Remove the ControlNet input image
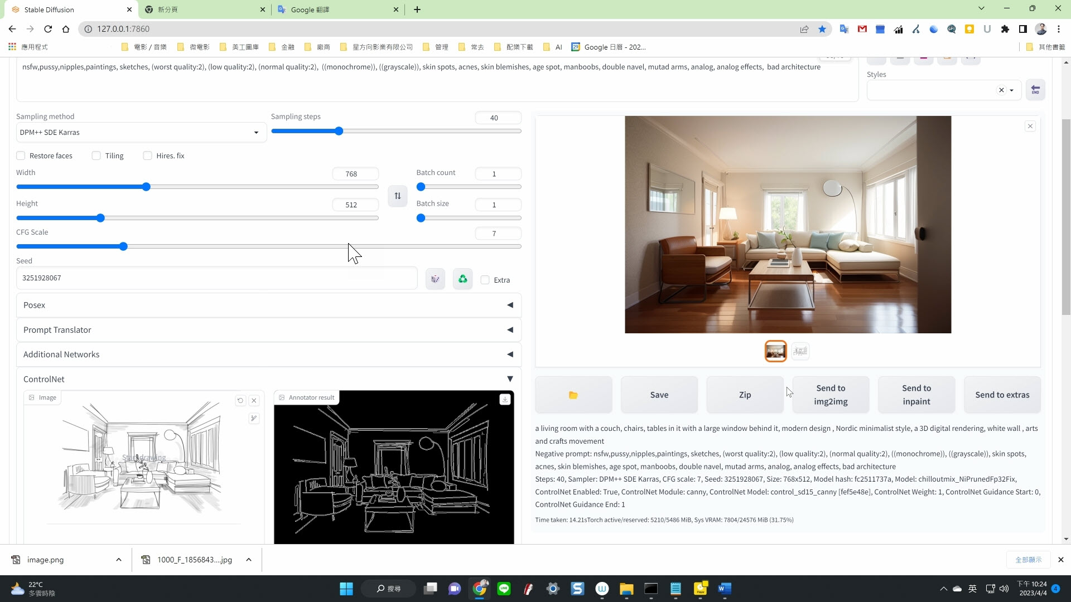 coord(254,400)
